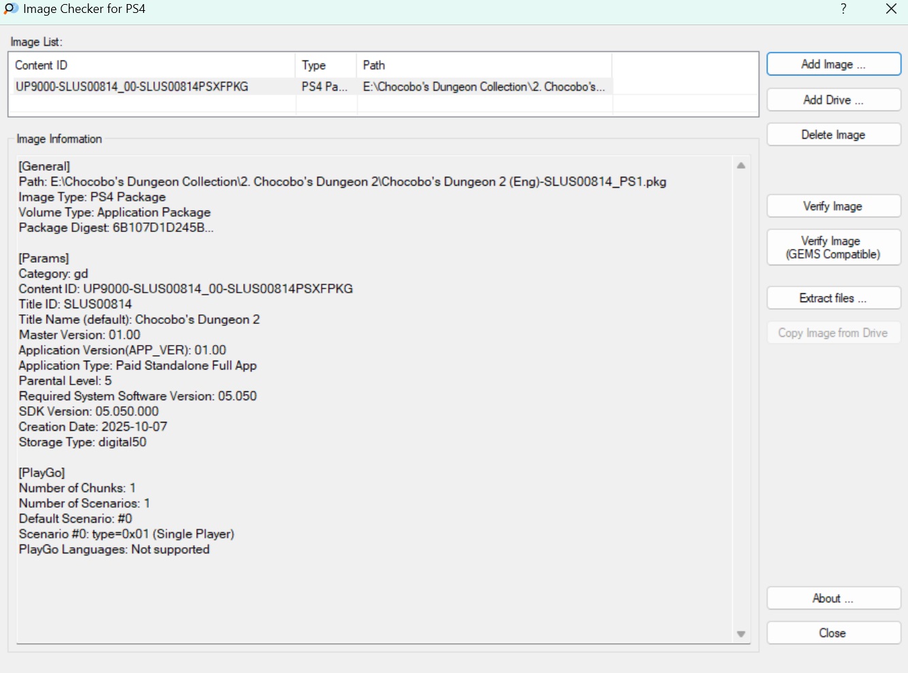Click the Add Image button
Image resolution: width=908 pixels, height=673 pixels.
click(x=833, y=65)
